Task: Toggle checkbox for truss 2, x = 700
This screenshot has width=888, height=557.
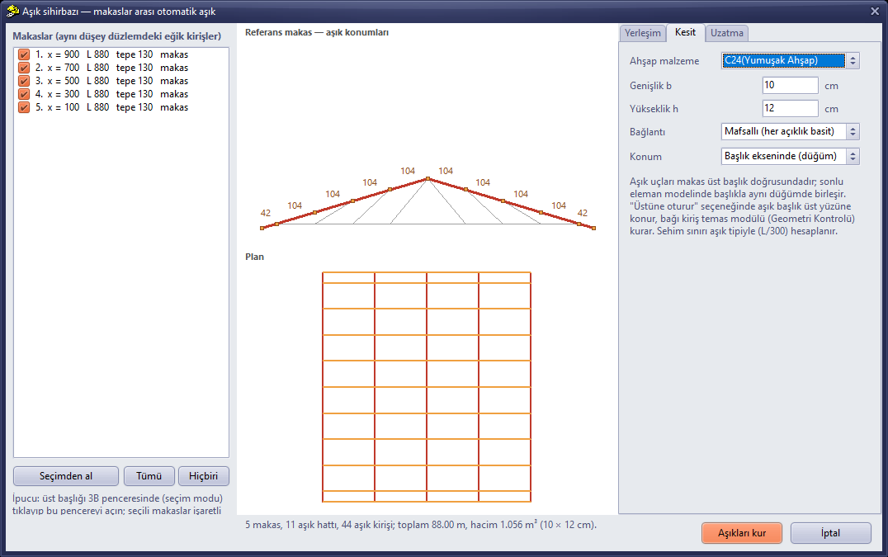Action: point(24,68)
